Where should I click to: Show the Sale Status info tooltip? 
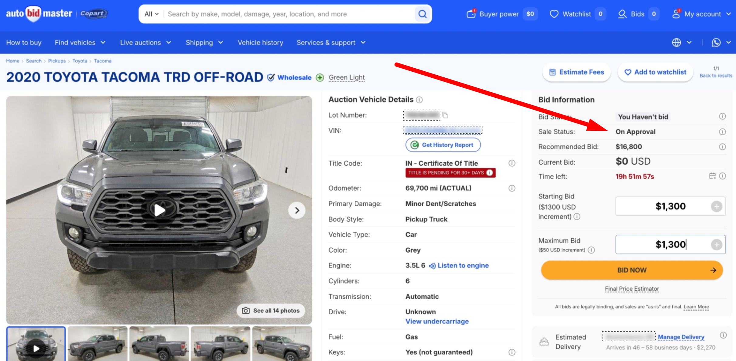click(722, 132)
